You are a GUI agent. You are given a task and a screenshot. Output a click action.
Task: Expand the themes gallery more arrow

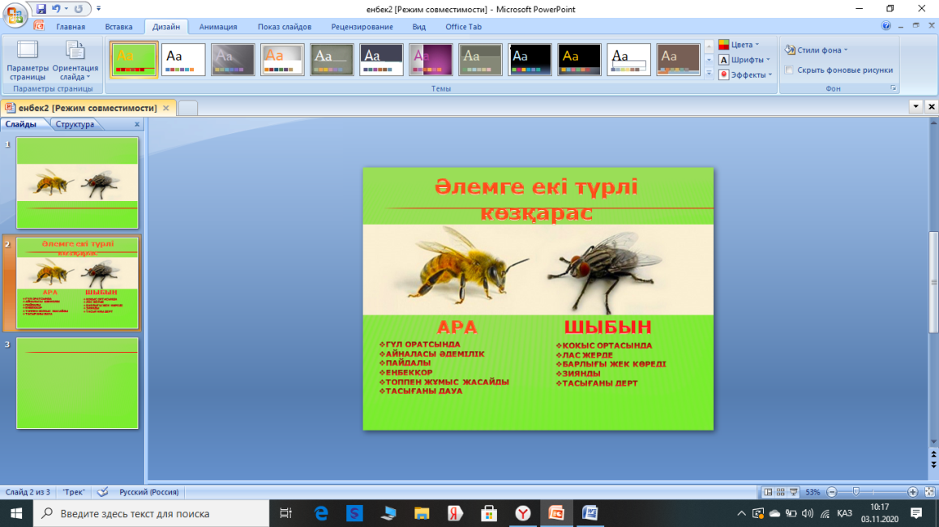pyautogui.click(x=709, y=74)
